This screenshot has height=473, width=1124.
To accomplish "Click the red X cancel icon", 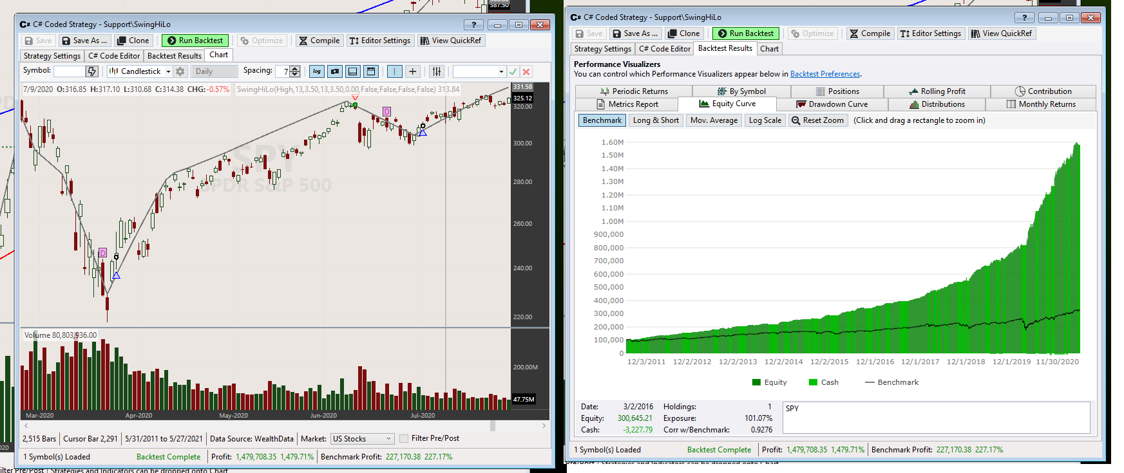I will point(526,71).
